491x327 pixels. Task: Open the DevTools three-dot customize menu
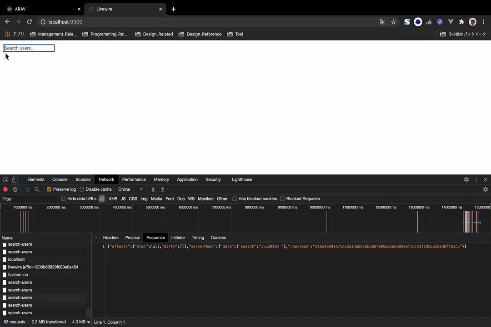476,179
